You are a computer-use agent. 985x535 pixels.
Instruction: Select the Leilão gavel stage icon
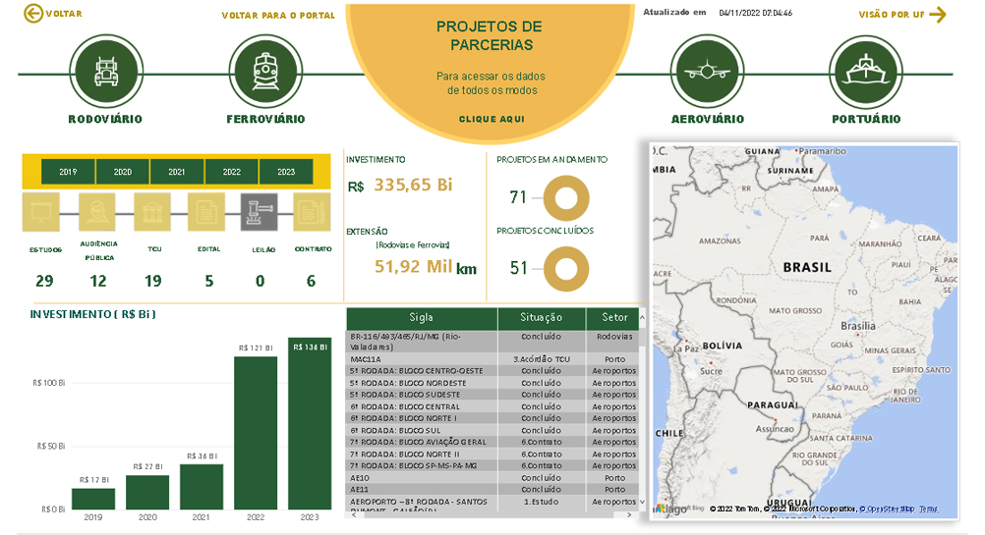(260, 213)
